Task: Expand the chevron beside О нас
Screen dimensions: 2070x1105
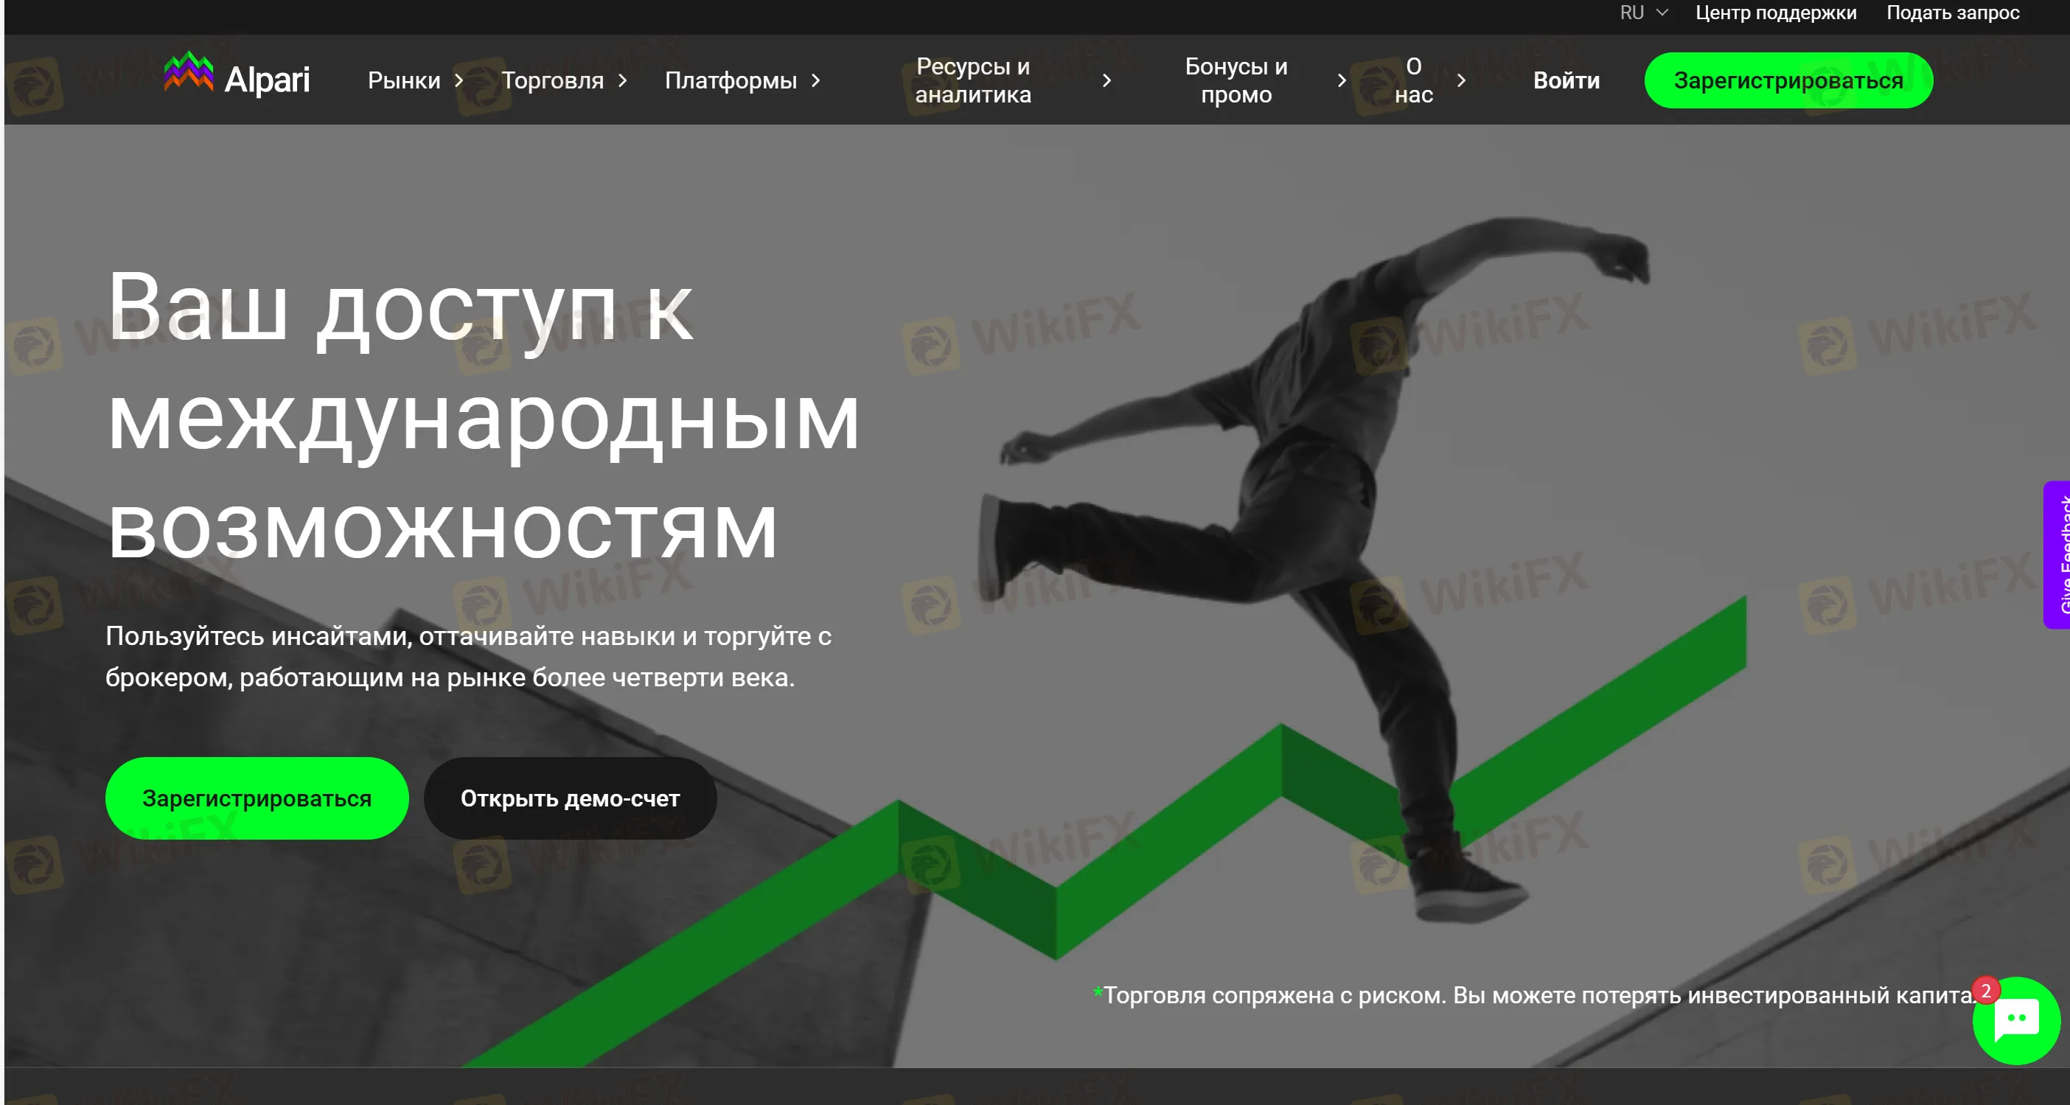Action: click(1462, 81)
